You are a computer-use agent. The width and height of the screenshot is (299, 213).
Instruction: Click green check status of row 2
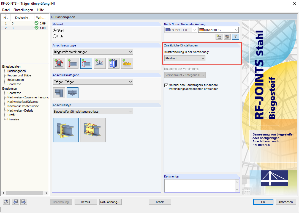click(36, 28)
